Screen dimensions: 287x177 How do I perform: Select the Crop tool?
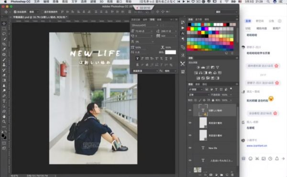4,44
